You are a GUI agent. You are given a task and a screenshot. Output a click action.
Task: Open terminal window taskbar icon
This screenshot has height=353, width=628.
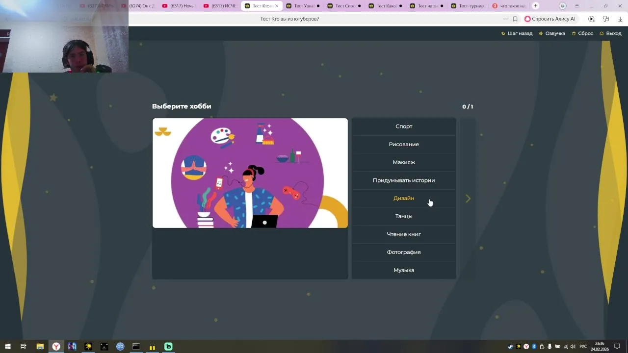point(136,347)
